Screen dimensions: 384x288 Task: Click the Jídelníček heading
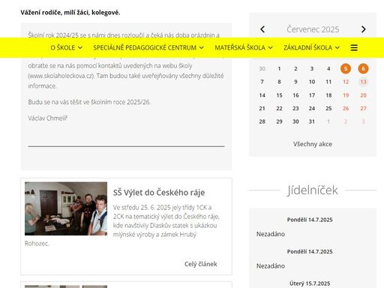tap(313, 190)
